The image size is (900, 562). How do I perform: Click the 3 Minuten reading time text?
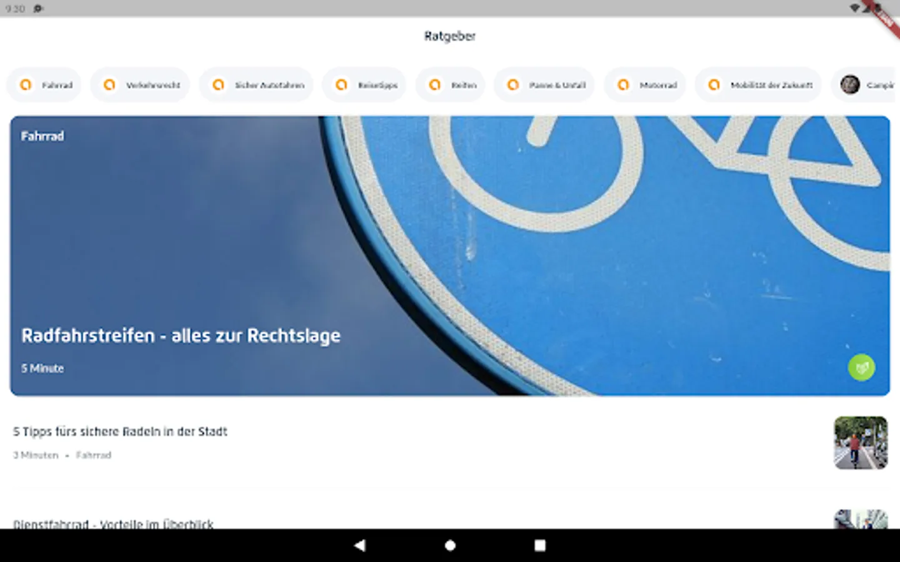pos(36,455)
